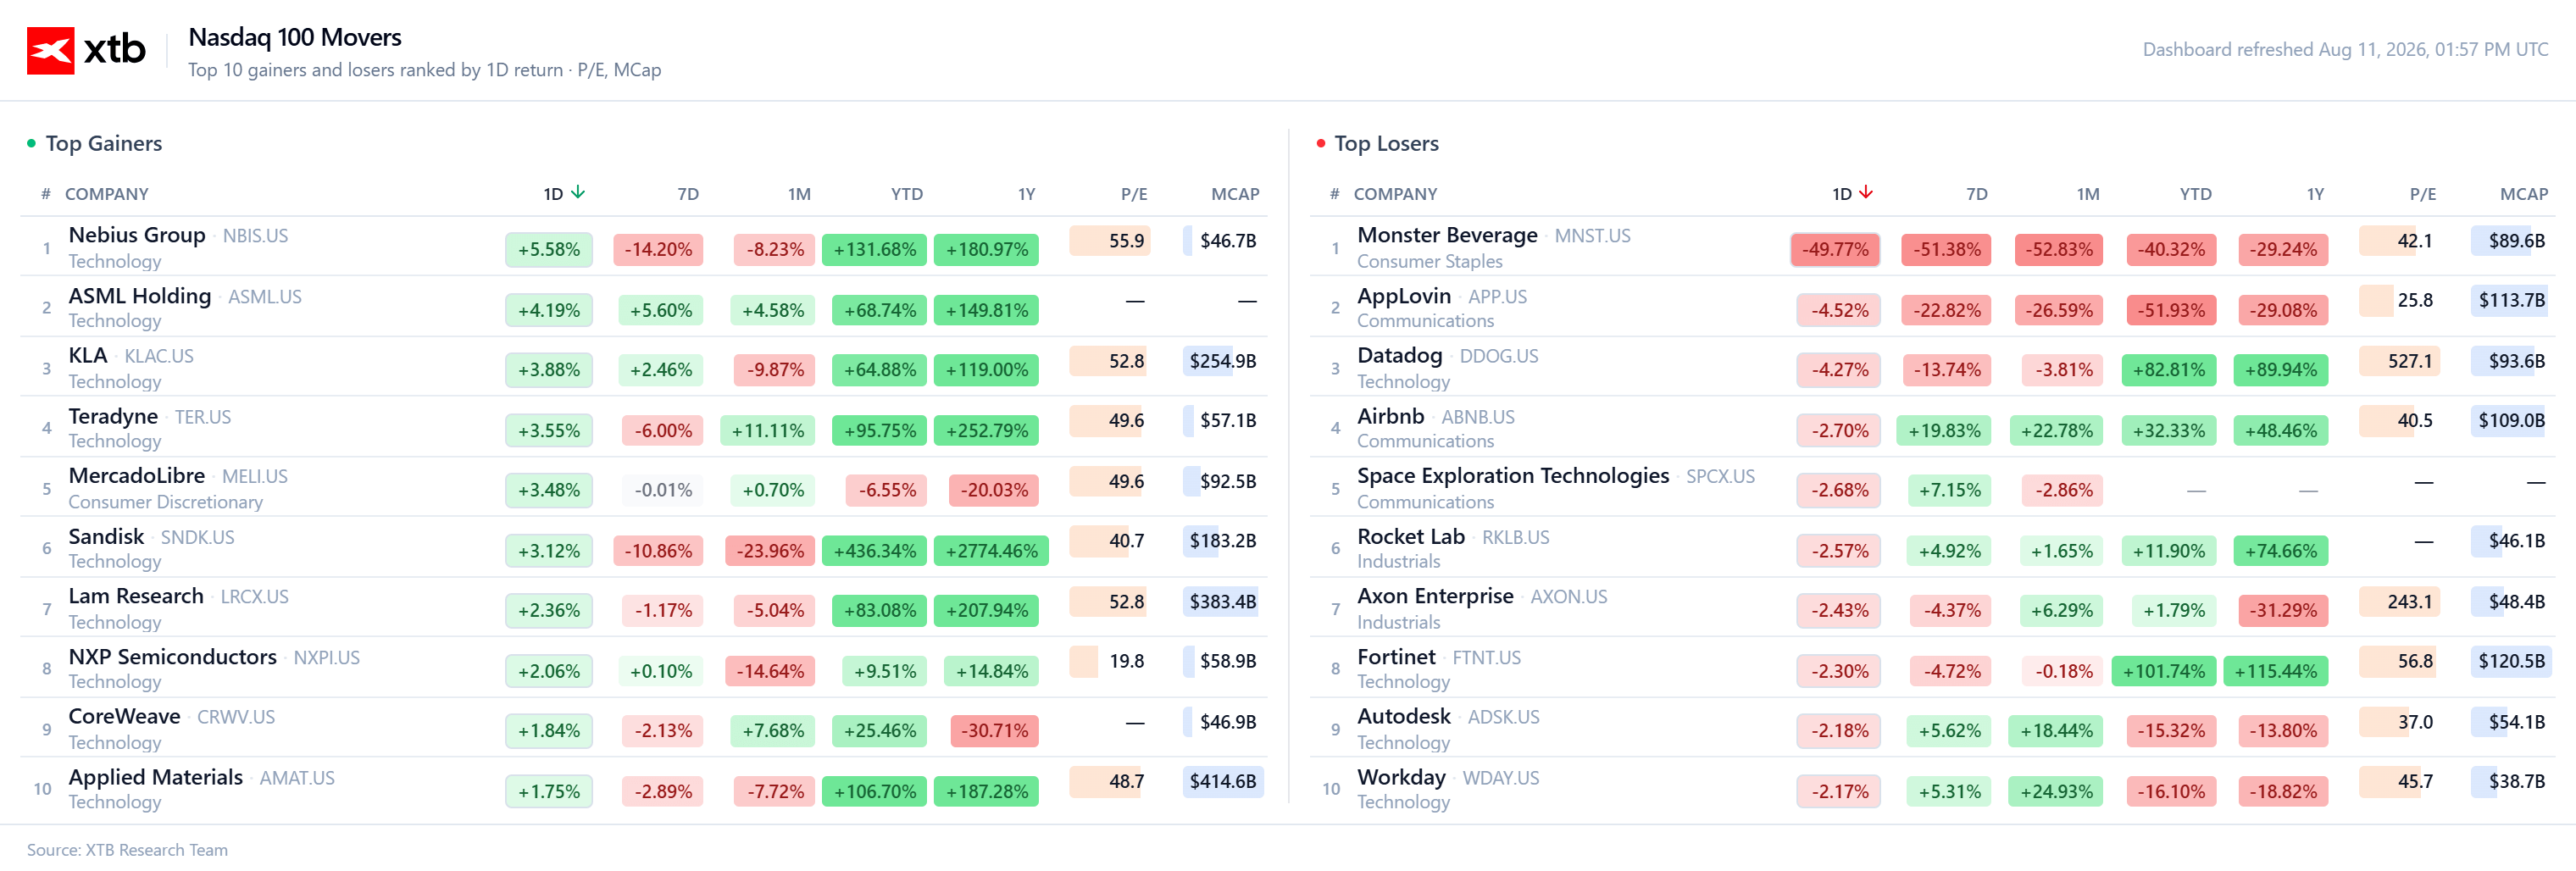The height and width of the screenshot is (871, 2576).
Task: Click the red 1D sort arrow in Top Losers
Action: (x=1866, y=192)
